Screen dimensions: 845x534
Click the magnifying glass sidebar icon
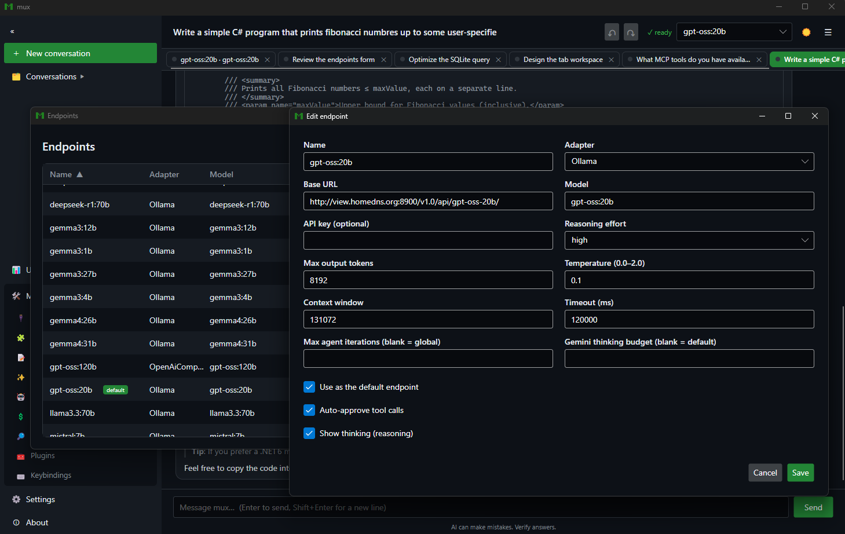(x=21, y=436)
